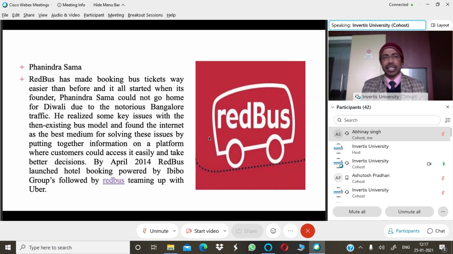Click the Phanindra Sama heading on the slide
This screenshot has width=453, height=254.
coord(55,67)
